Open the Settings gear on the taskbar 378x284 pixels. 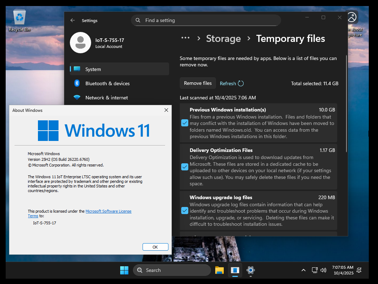[251, 270]
